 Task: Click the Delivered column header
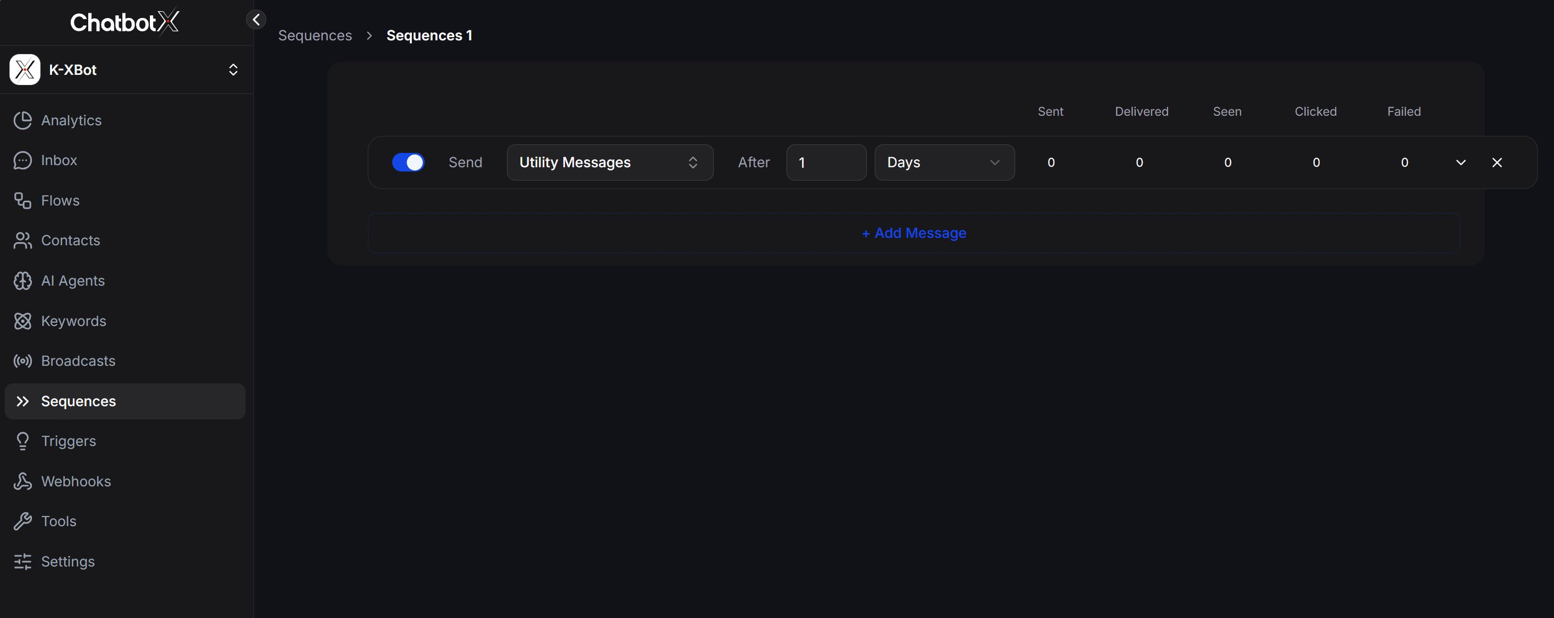(x=1142, y=111)
